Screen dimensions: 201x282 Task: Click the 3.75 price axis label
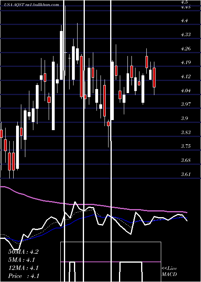click(x=186, y=146)
